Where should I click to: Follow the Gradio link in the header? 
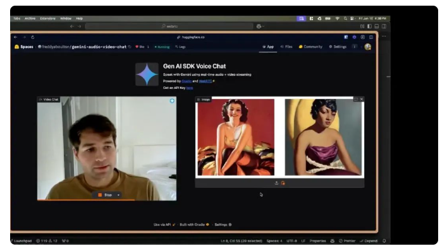[x=187, y=81]
